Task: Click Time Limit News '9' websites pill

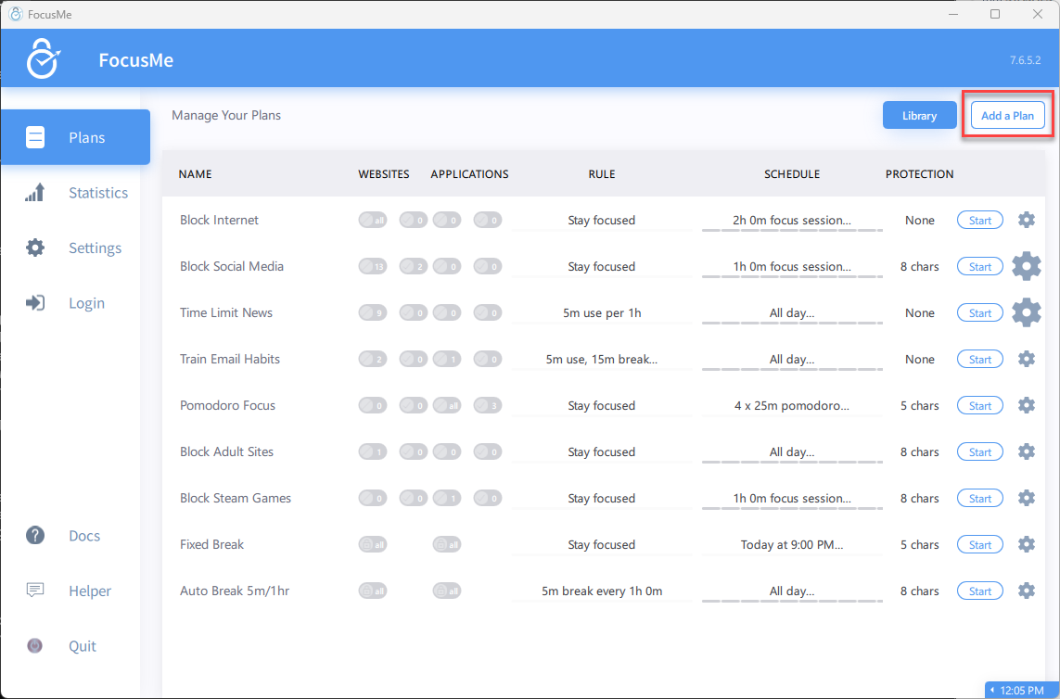Action: [x=373, y=312]
